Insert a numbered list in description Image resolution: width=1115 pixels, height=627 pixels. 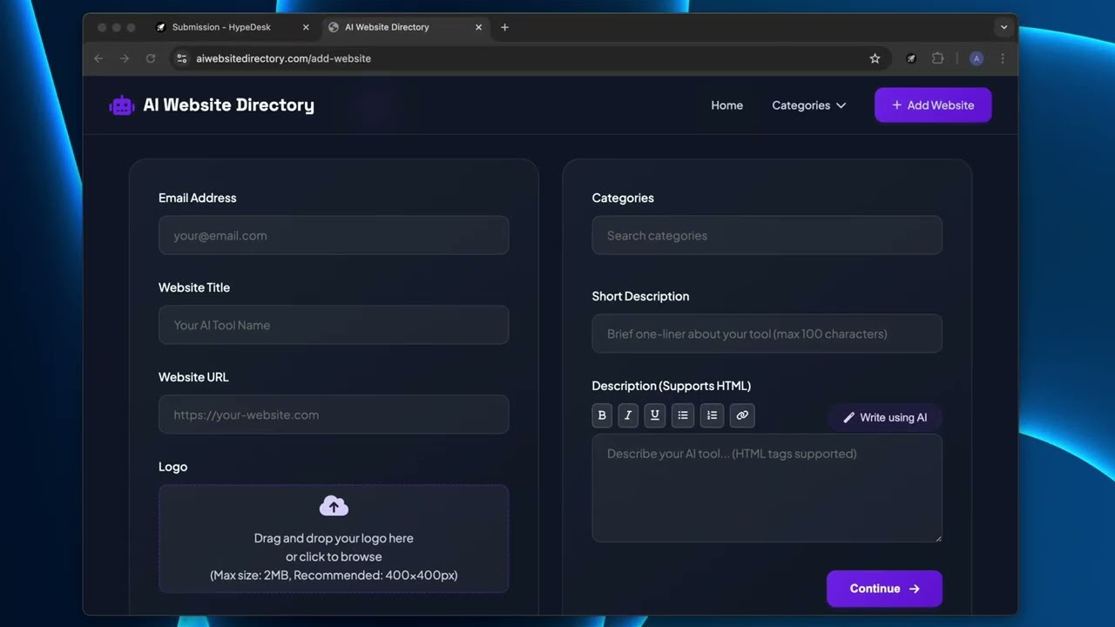712,415
